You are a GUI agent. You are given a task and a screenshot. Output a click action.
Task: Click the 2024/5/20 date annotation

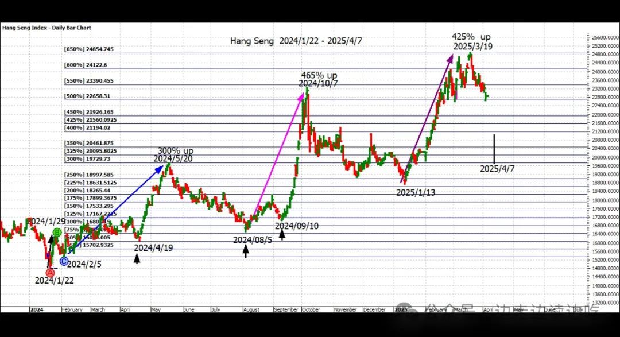[x=173, y=158]
